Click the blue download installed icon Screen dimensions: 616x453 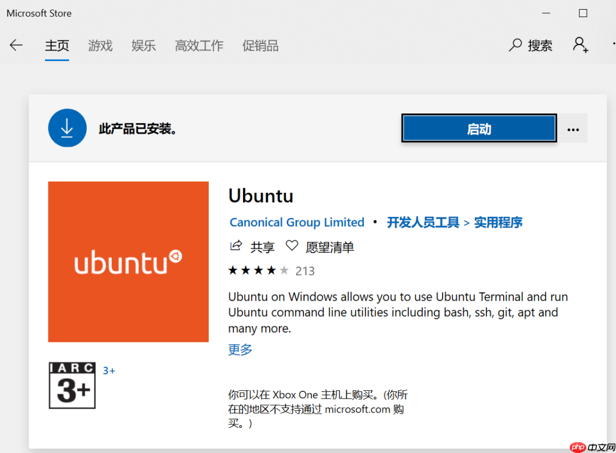coord(67,128)
